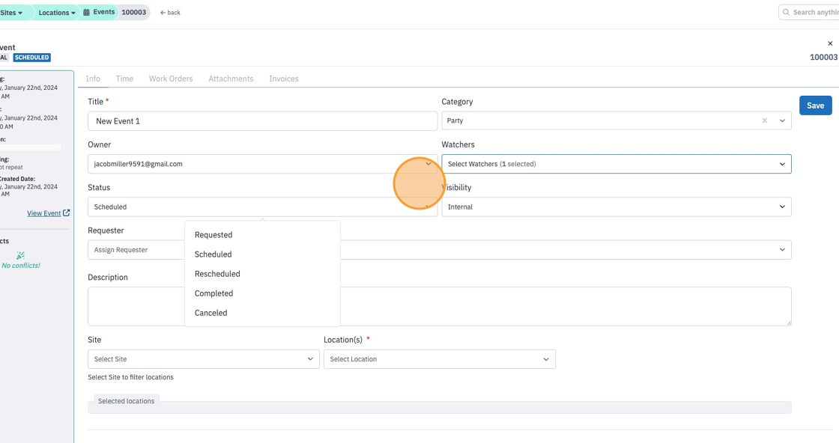Close the event panel
The height and width of the screenshot is (443, 839).
pos(830,43)
